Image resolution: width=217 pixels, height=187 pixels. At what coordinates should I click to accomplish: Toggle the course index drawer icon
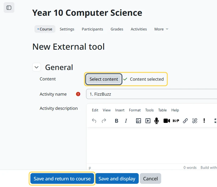(9, 7)
